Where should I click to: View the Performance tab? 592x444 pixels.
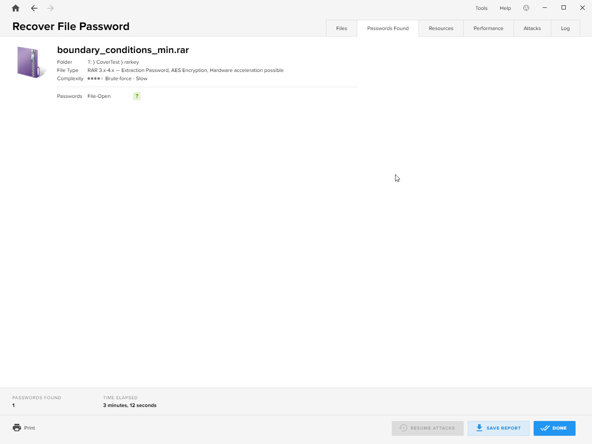(488, 28)
